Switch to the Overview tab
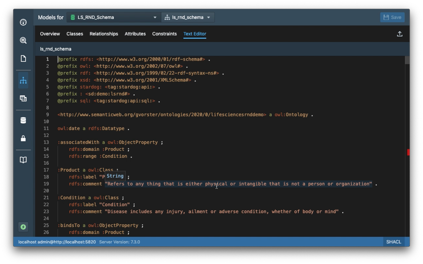Image resolution: width=423 pixels, height=264 pixels. (50, 34)
